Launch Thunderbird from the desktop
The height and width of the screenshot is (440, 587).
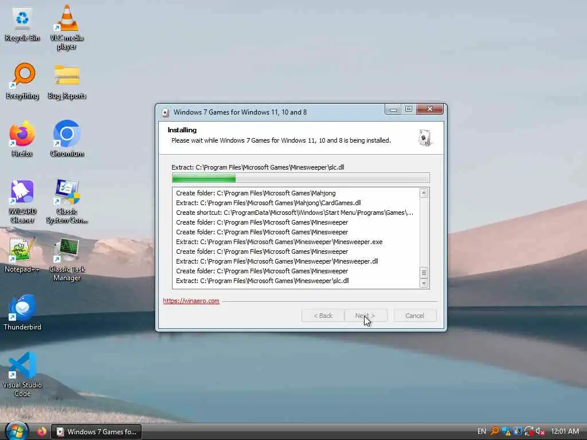coord(22,313)
